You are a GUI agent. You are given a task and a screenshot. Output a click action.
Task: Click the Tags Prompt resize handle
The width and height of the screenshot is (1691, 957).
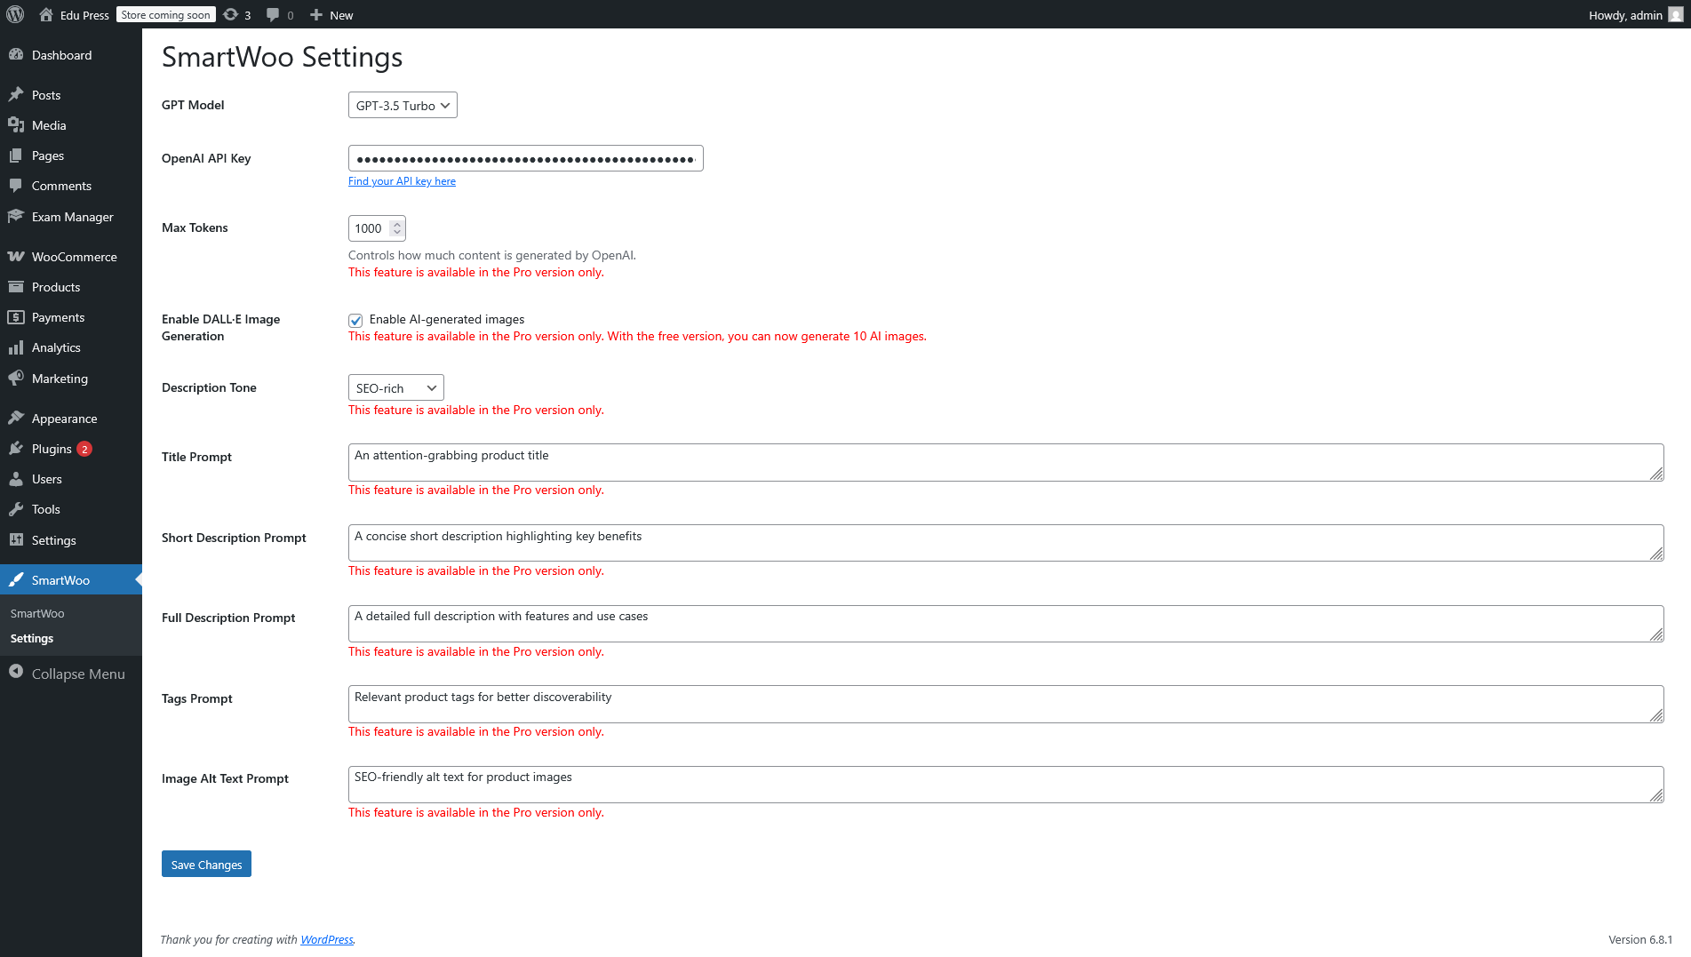click(1656, 715)
